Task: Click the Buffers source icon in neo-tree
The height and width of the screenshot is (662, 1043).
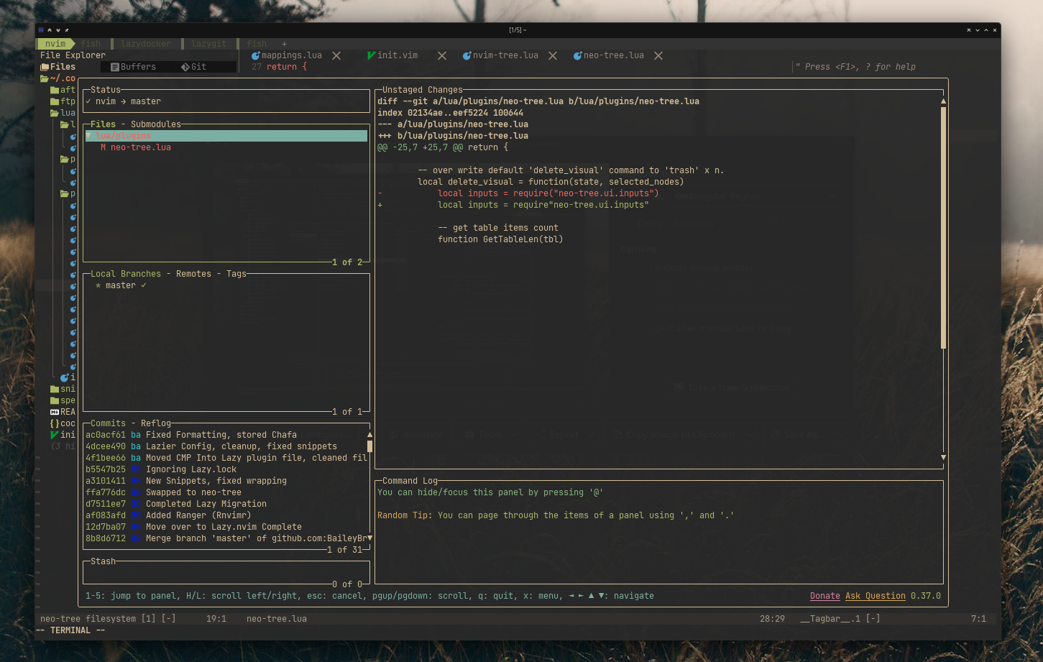Action: (115, 67)
